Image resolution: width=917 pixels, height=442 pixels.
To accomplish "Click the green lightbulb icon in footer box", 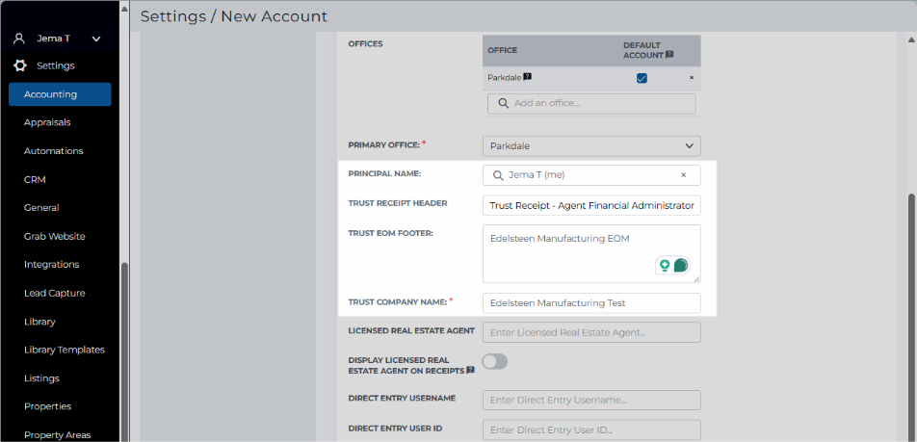I will click(x=665, y=266).
